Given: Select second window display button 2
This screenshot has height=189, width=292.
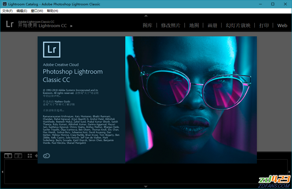Looking at the screenshot, I should 18,156.
